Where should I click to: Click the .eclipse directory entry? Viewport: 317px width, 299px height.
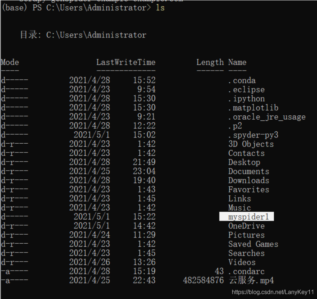coord(246,89)
